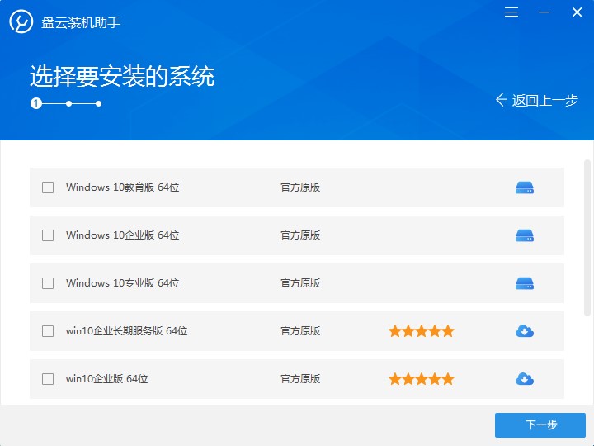Click the 盘云装机助手 logo icon
This screenshot has height=446, width=594.
(x=21, y=21)
